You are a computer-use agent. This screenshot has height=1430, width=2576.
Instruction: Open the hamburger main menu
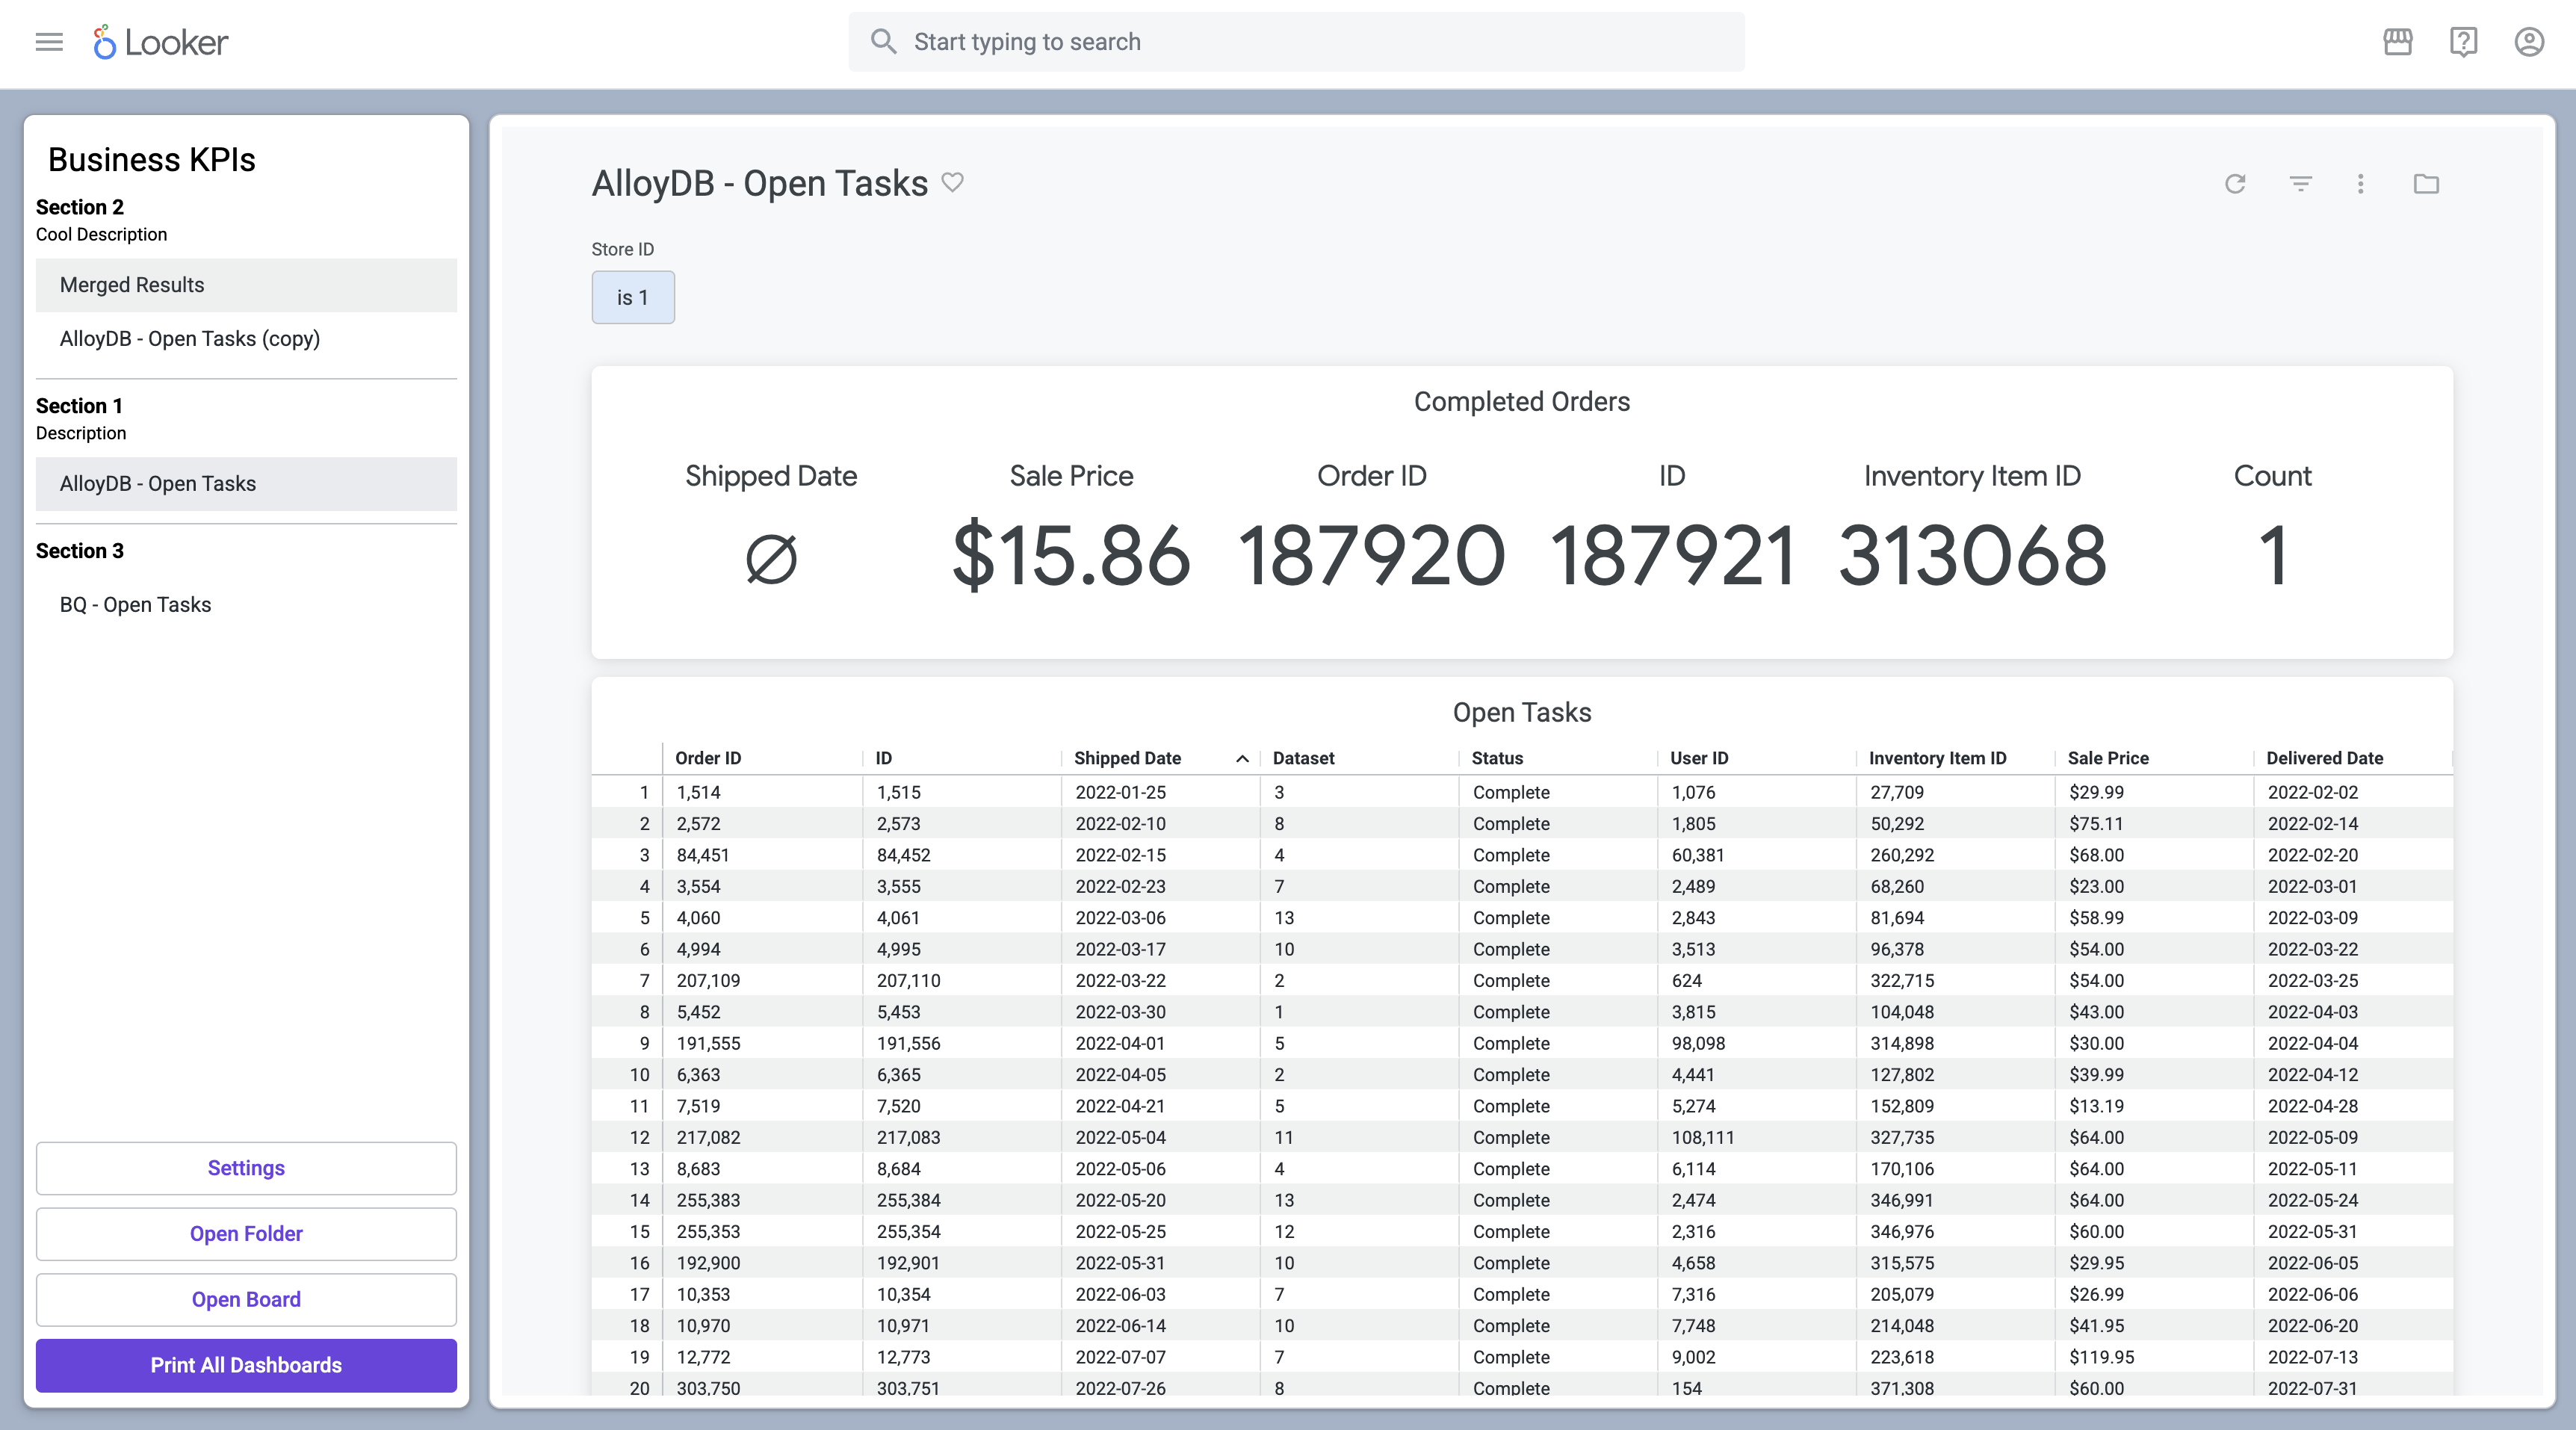[x=49, y=42]
